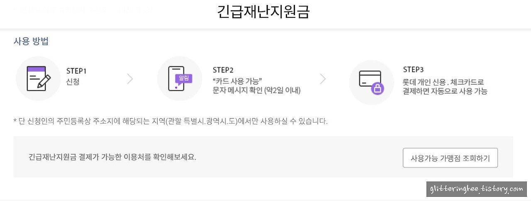Viewport: 531px width, 201px height.
Task: Click the 사용 방법 section heading
Action: [31, 41]
